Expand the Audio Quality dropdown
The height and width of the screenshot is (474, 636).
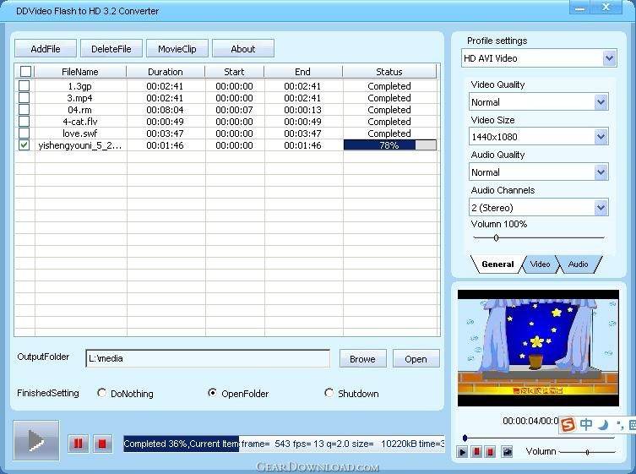[601, 172]
